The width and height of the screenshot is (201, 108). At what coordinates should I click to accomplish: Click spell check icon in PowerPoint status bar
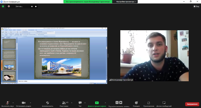tap(12, 83)
